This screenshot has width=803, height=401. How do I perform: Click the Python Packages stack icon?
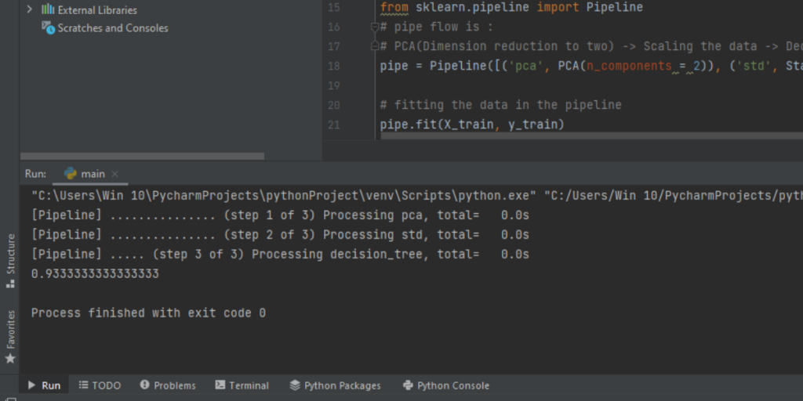click(x=295, y=385)
